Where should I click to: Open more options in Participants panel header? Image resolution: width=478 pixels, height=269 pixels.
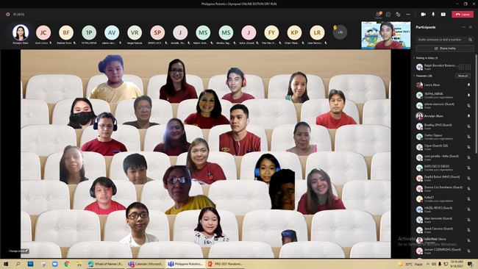pos(464,27)
